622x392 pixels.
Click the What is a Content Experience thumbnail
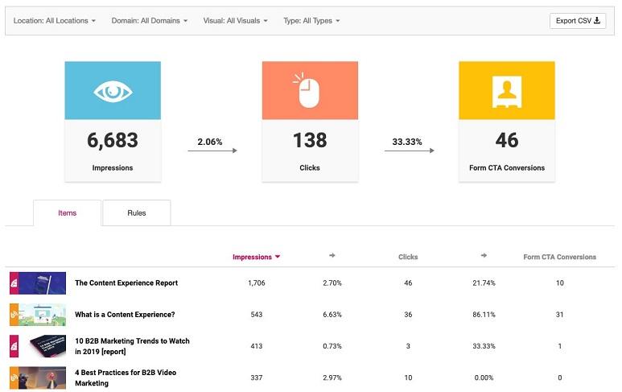click(x=43, y=314)
